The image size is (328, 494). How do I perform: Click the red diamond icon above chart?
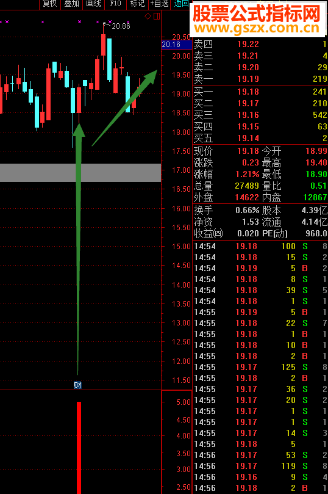click(148, 16)
